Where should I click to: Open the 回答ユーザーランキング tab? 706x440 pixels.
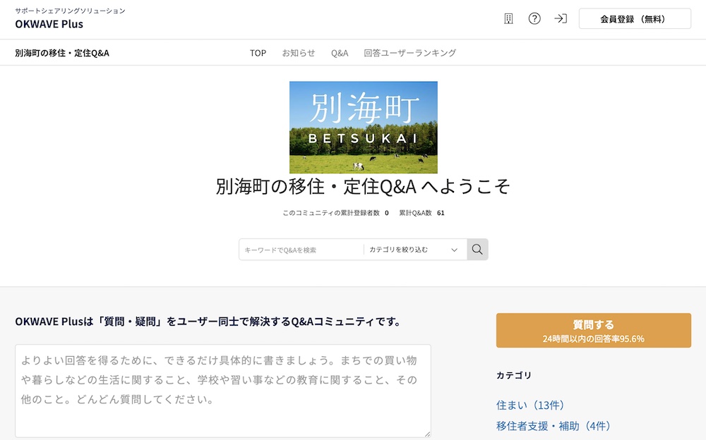point(409,52)
